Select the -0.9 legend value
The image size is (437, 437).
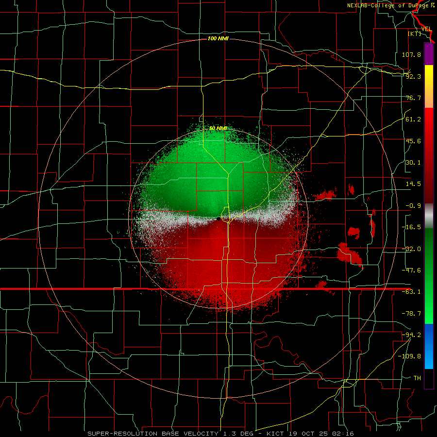[413, 206]
